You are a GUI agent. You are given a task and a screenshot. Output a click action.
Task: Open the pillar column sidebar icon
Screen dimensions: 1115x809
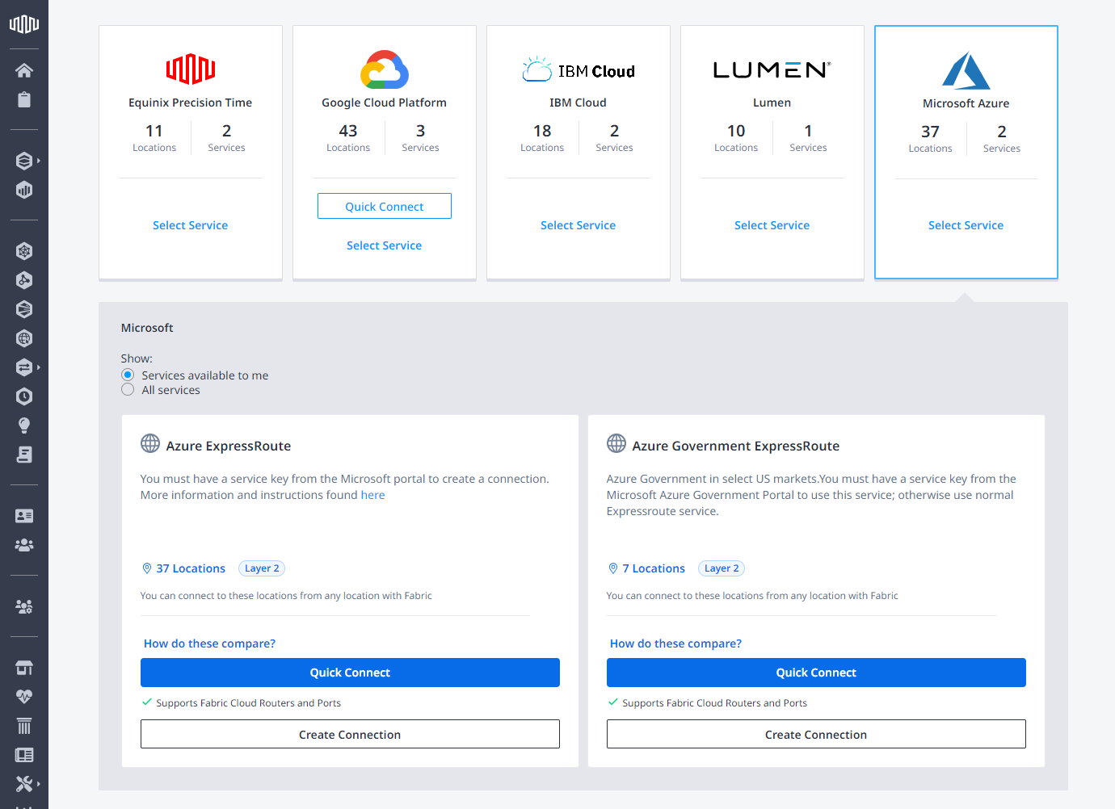click(24, 726)
